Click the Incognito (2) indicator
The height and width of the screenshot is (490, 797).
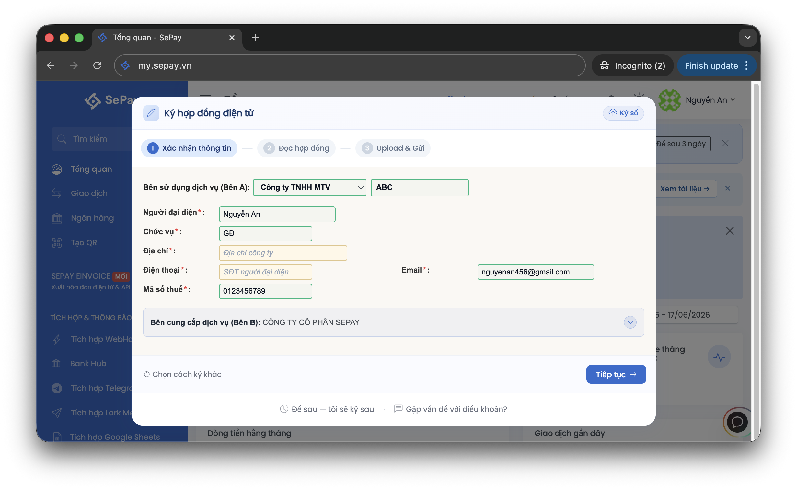[x=632, y=66]
